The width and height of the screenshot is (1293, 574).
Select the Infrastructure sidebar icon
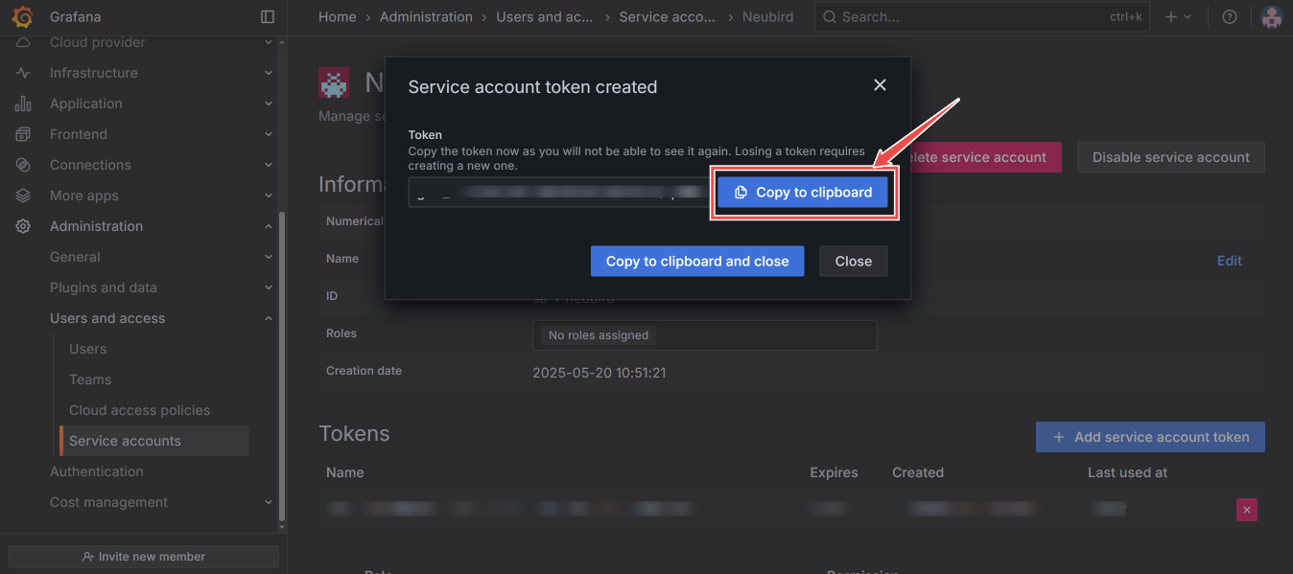click(x=23, y=72)
